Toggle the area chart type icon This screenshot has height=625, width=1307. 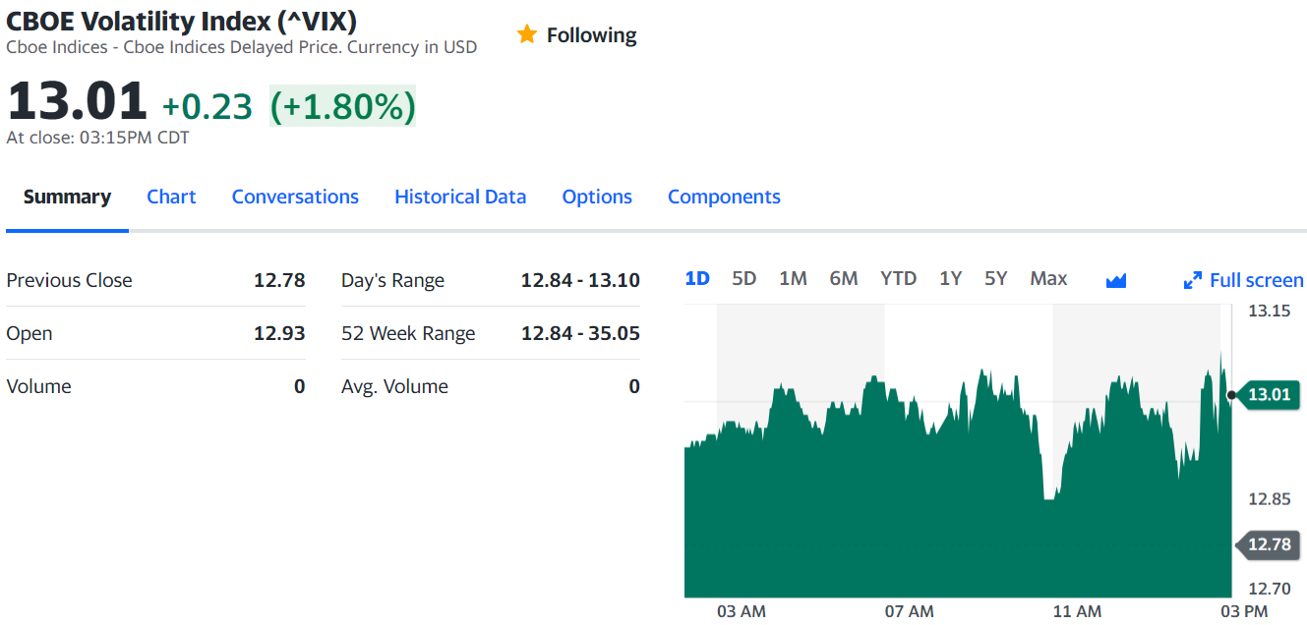(1115, 281)
